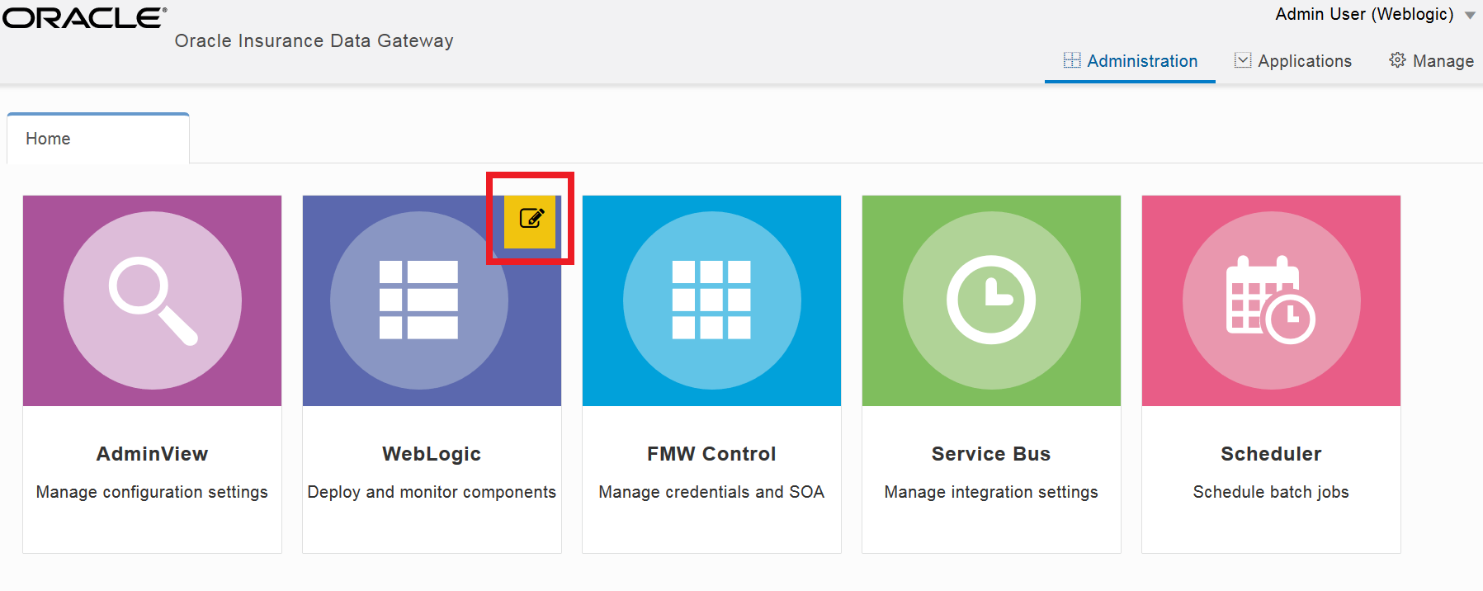The width and height of the screenshot is (1483, 591).
Task: Click 'Manage integration settings' text
Action: point(991,492)
